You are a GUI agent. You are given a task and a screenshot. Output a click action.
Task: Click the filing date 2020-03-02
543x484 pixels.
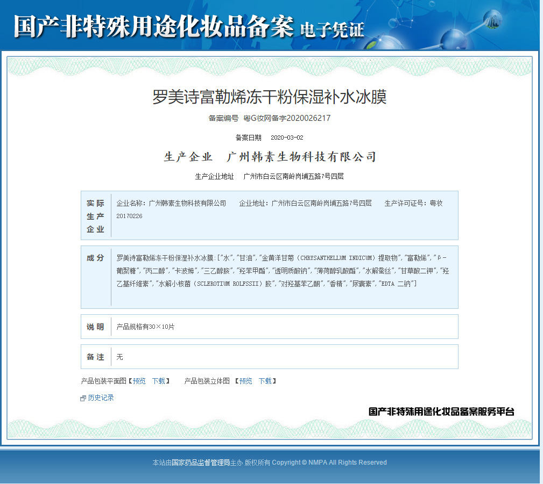[x=287, y=138]
